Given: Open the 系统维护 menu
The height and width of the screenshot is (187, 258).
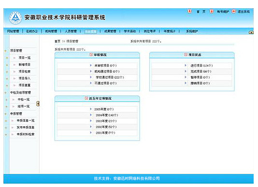Looking at the screenshot, I should [x=192, y=31].
